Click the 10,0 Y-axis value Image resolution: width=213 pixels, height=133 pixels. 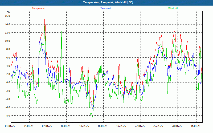click(x=8, y=41)
